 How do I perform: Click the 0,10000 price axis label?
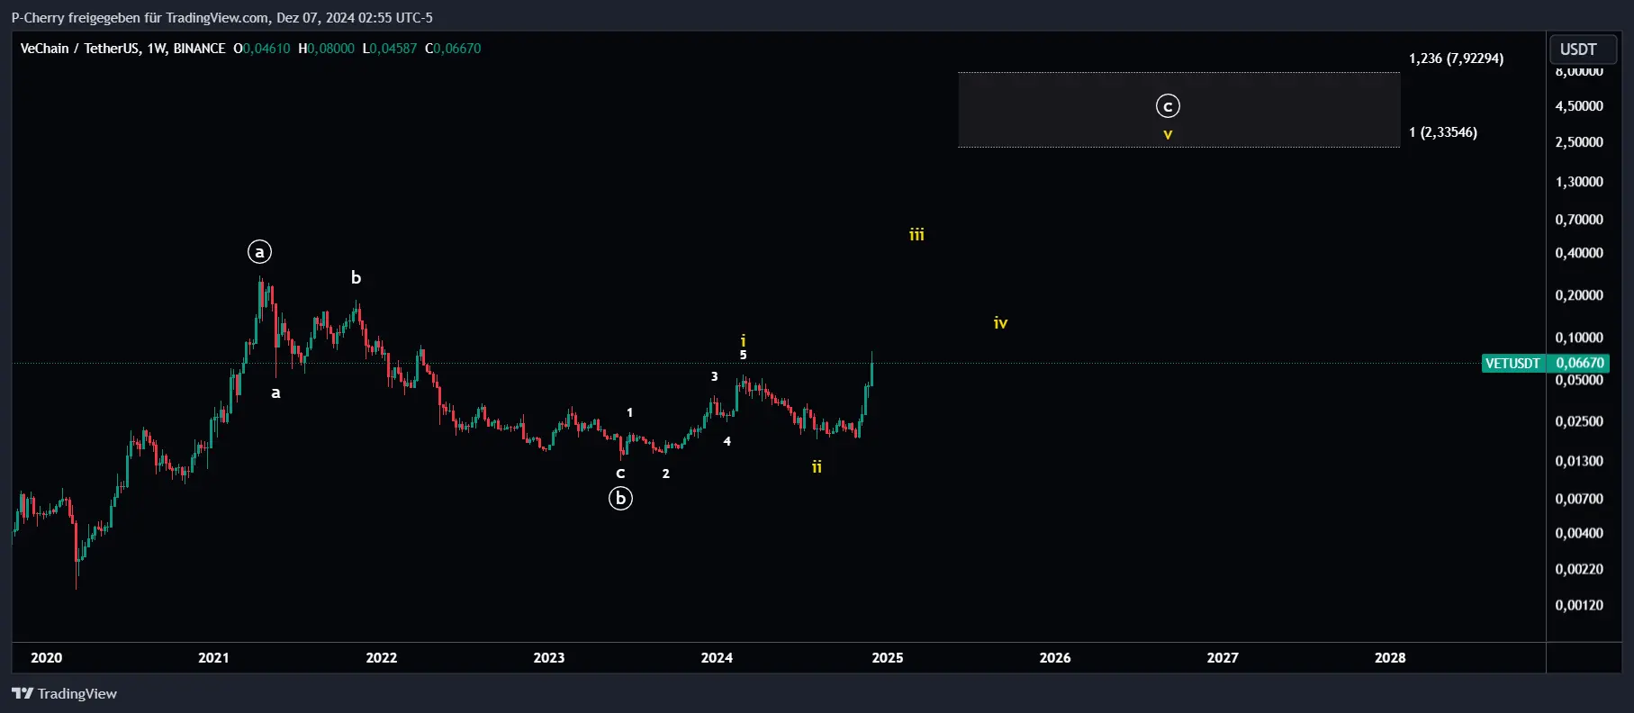[x=1579, y=337]
